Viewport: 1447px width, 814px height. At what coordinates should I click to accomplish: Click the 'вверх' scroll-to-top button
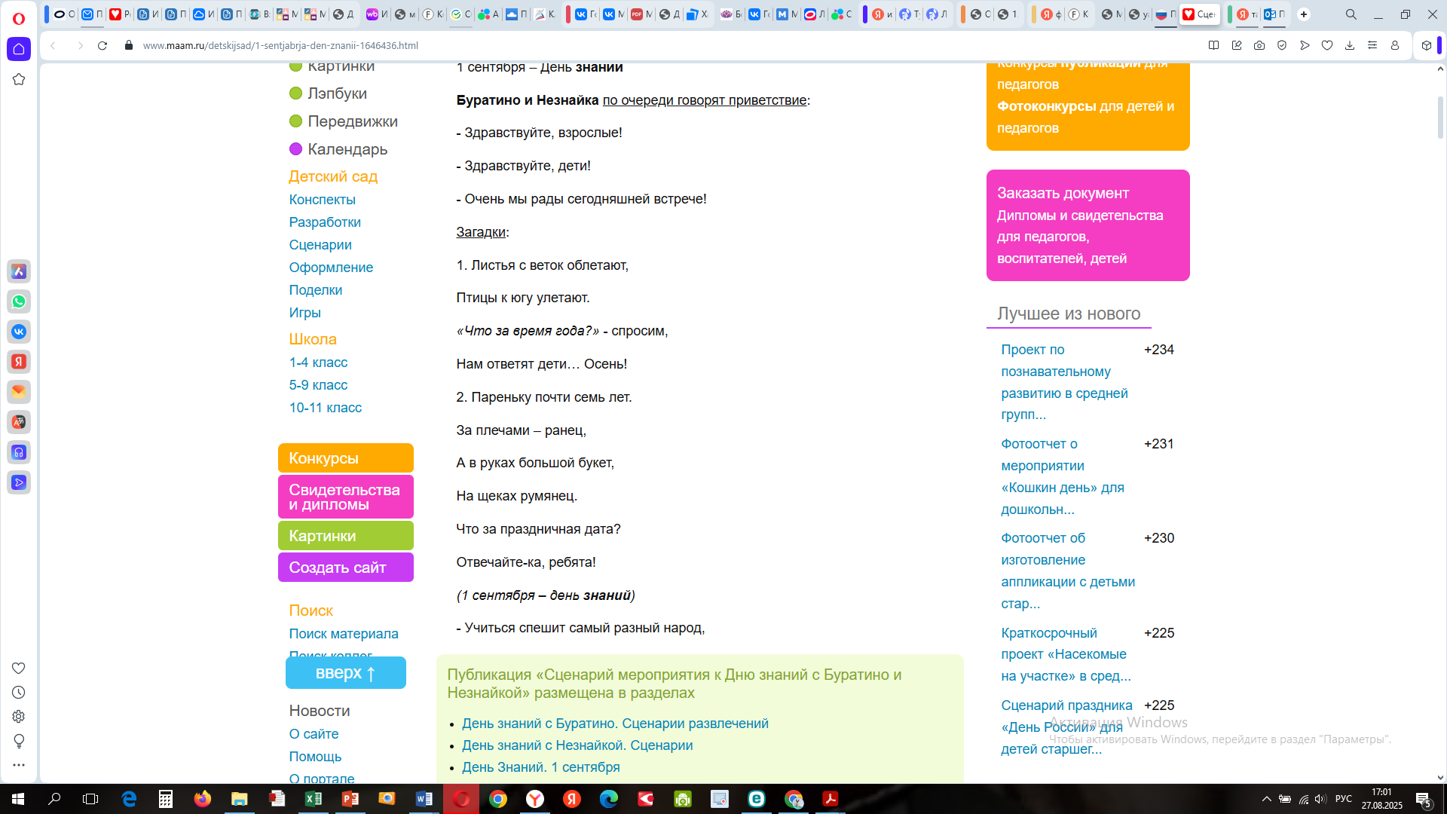[x=345, y=672]
